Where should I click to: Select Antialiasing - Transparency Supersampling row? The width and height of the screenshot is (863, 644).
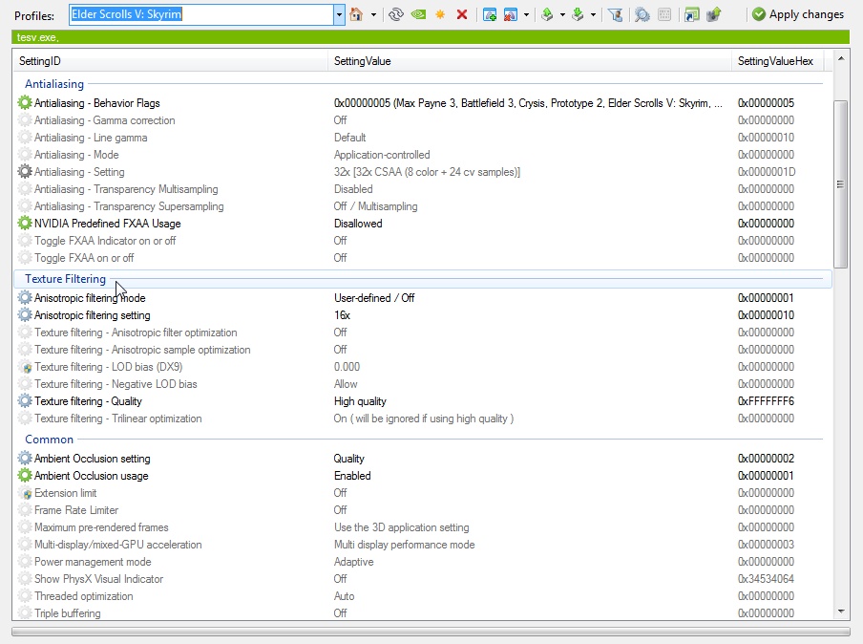[x=423, y=206]
